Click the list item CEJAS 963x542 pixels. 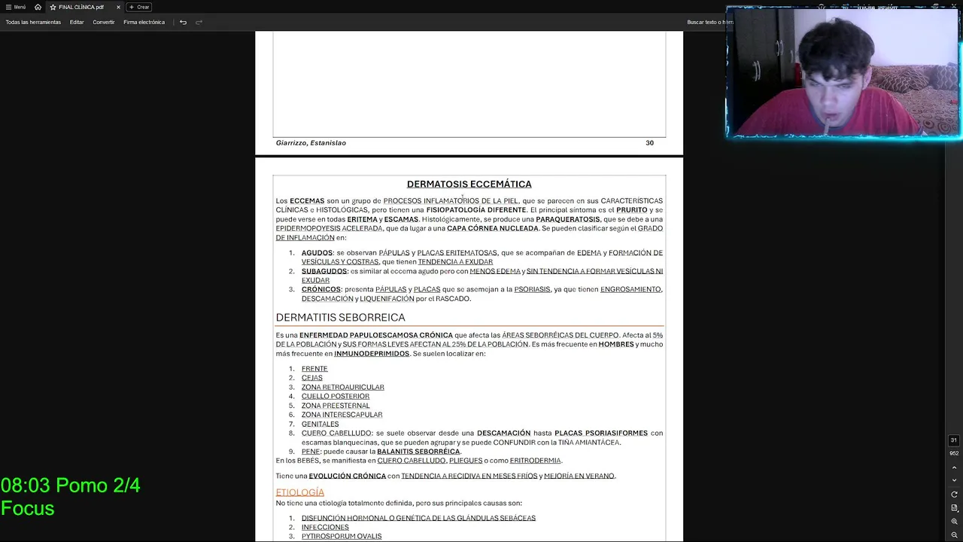311,378
